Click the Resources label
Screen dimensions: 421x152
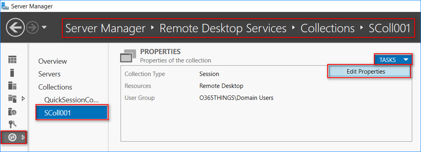(x=138, y=86)
